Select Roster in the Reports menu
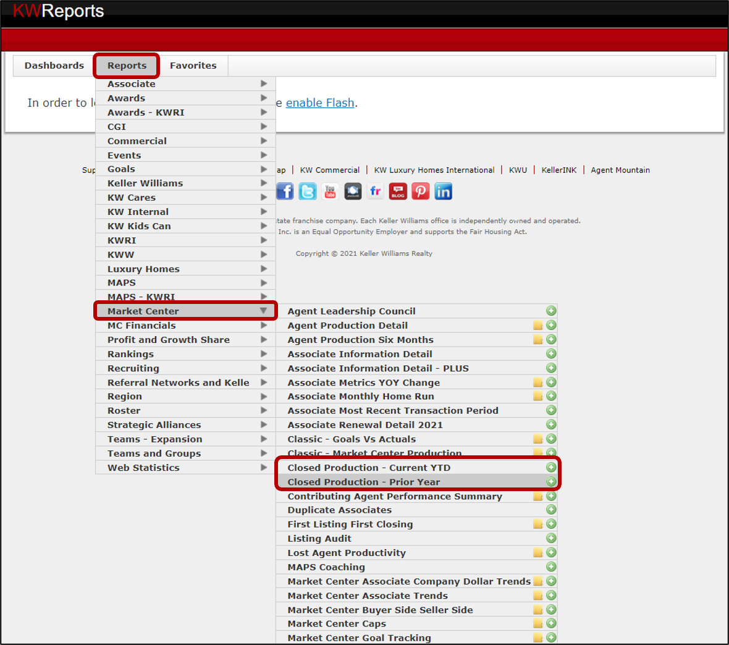 coord(185,411)
